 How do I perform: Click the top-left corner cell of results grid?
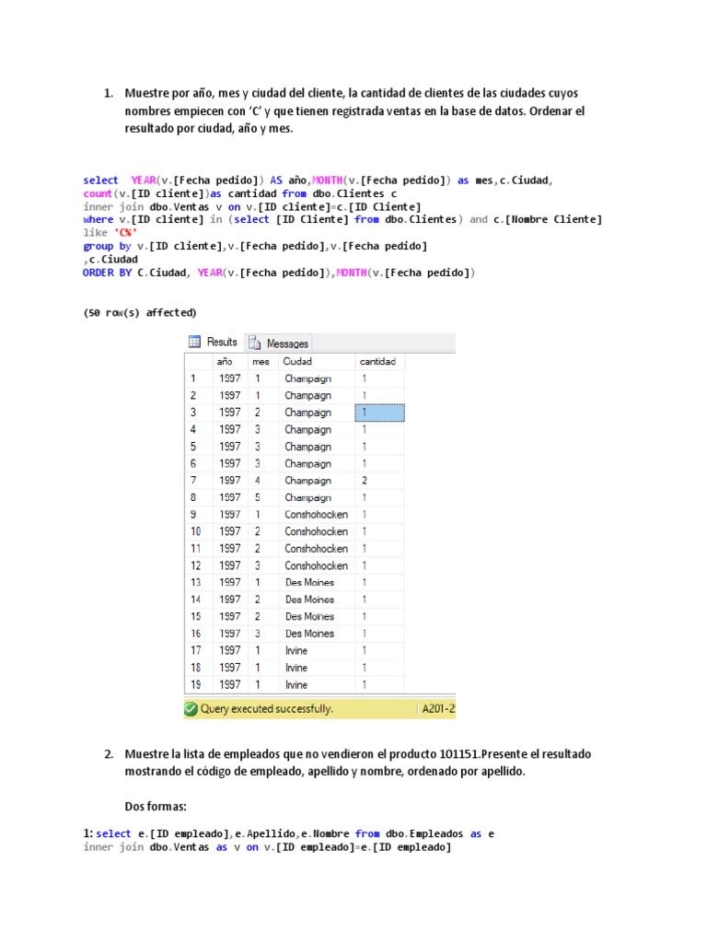(x=195, y=361)
